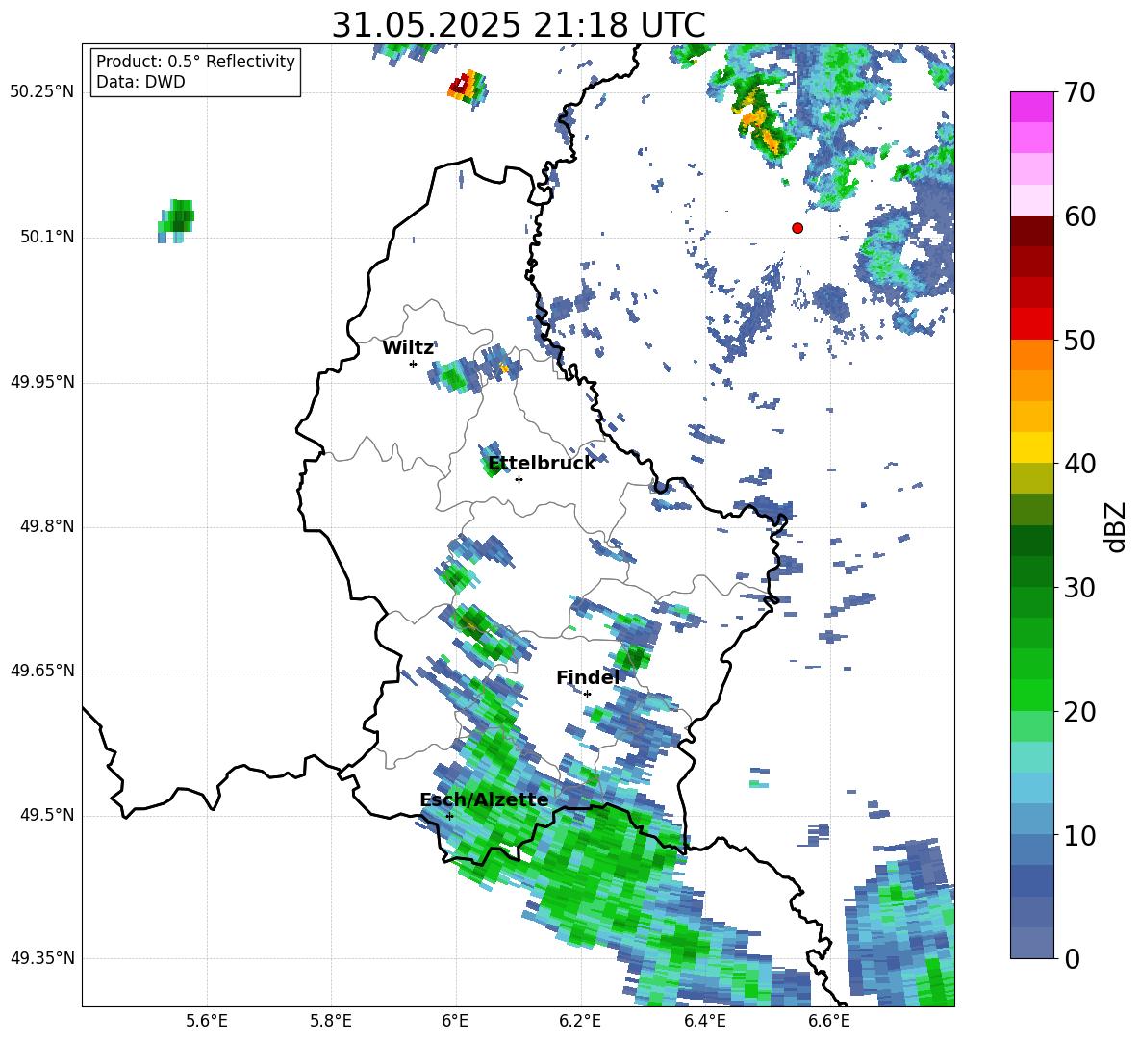
Task: Click the 5.8°E longitude label
Action: (331, 1022)
